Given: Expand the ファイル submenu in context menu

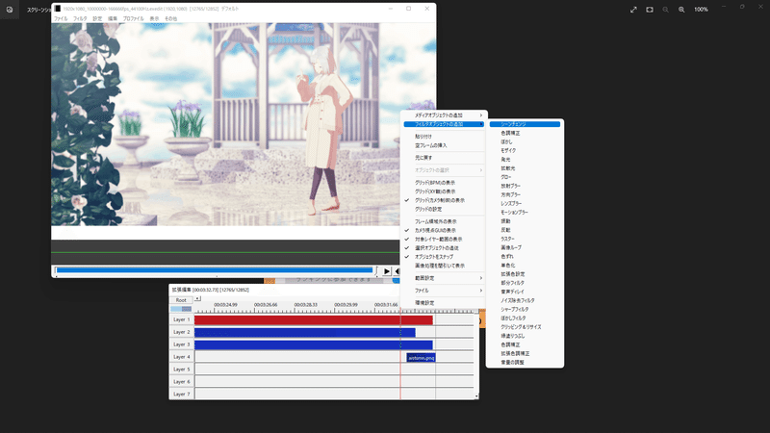Looking at the screenshot, I should pos(444,291).
